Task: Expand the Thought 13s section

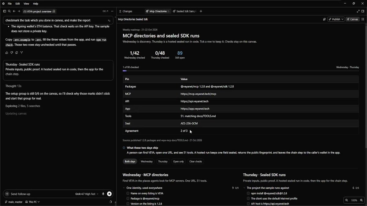Action: (x=13, y=86)
